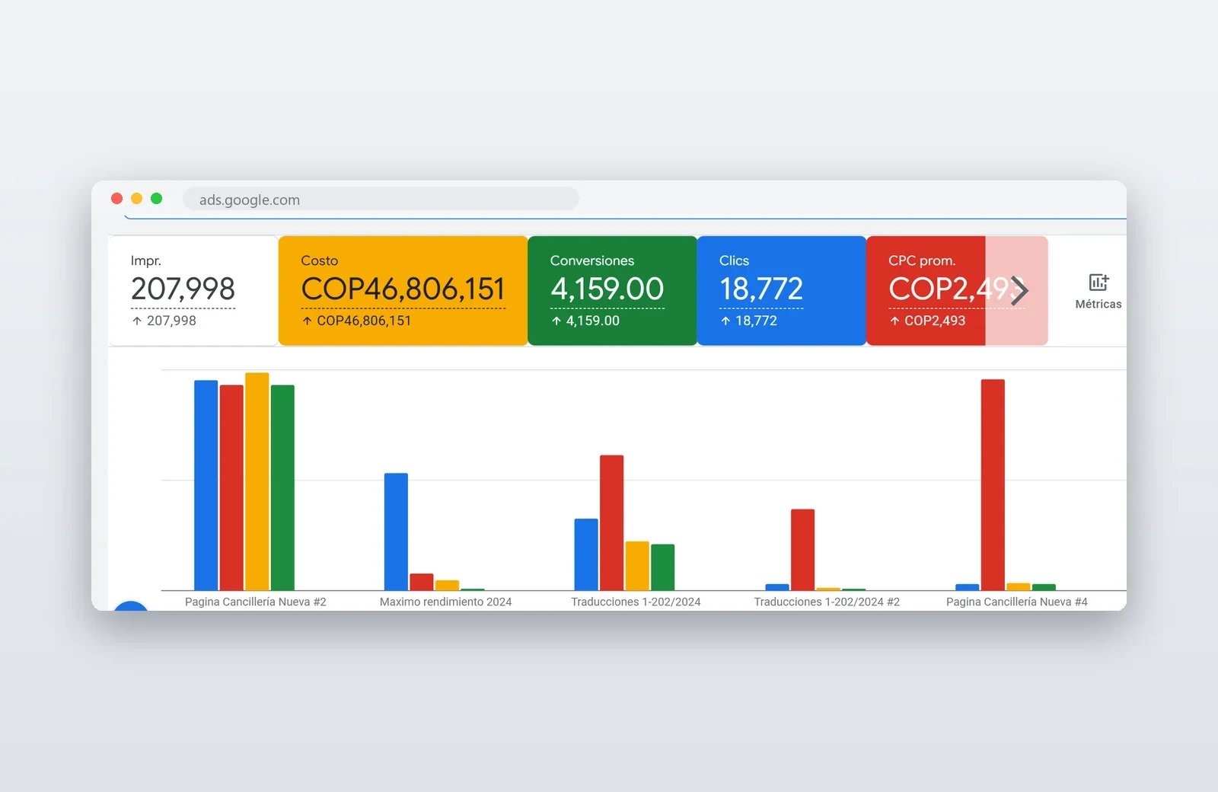Click the Traducciones 1-202/2024 label
Image resolution: width=1218 pixels, height=792 pixels.
click(x=636, y=602)
